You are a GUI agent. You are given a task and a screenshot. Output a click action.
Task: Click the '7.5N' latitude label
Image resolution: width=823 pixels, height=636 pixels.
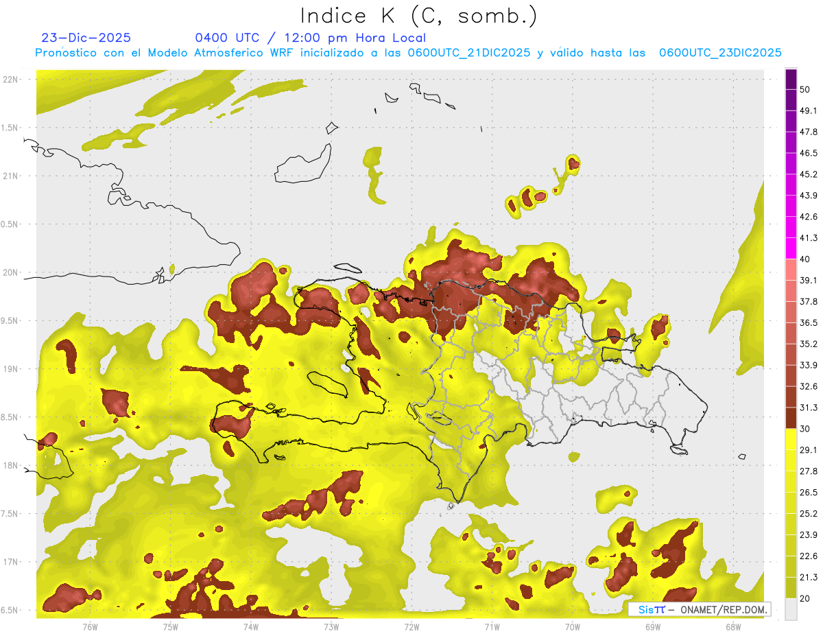pos(10,513)
